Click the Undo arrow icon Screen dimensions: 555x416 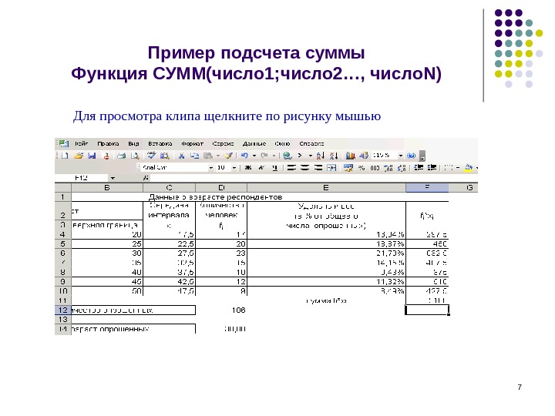tap(244, 156)
